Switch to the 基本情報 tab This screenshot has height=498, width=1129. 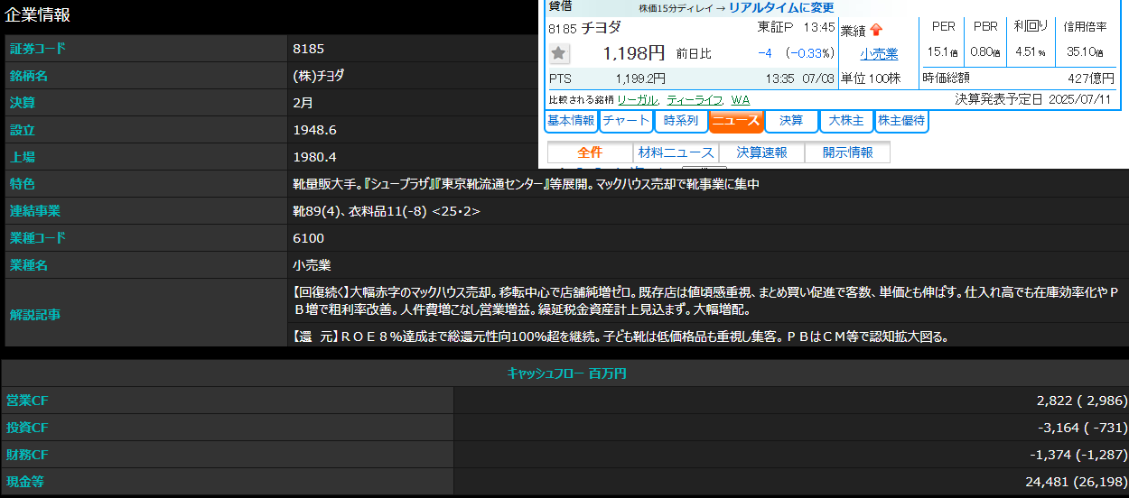click(572, 120)
